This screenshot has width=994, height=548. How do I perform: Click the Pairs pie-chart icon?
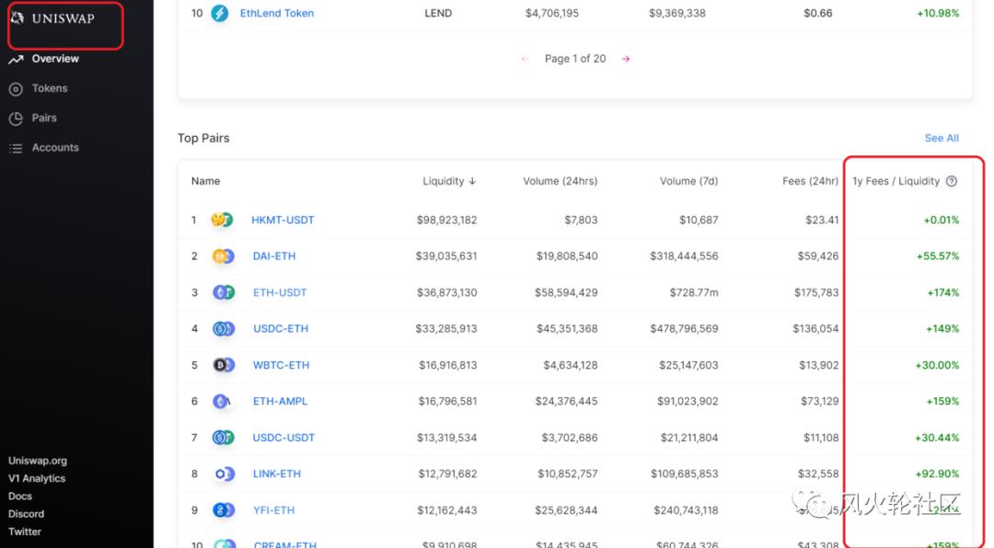17,118
